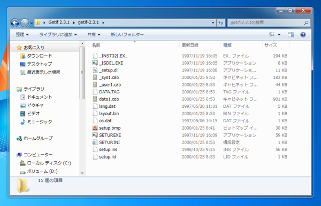Select the SETUP.INI settings icon

(95, 142)
